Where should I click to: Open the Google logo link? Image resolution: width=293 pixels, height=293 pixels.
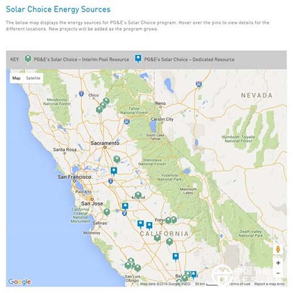(x=19, y=282)
